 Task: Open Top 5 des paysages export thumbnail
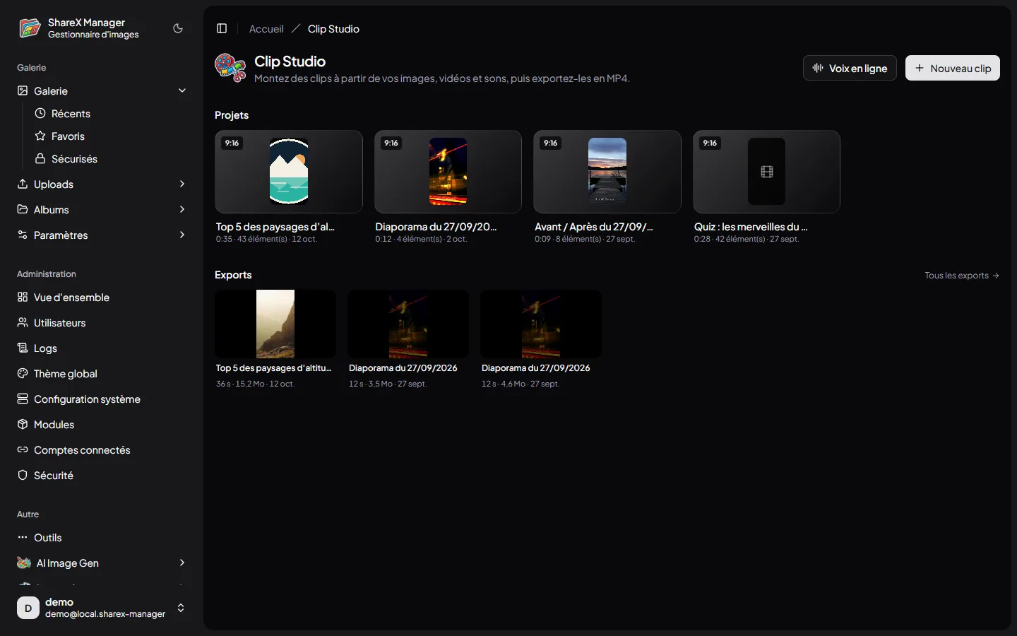(275, 324)
